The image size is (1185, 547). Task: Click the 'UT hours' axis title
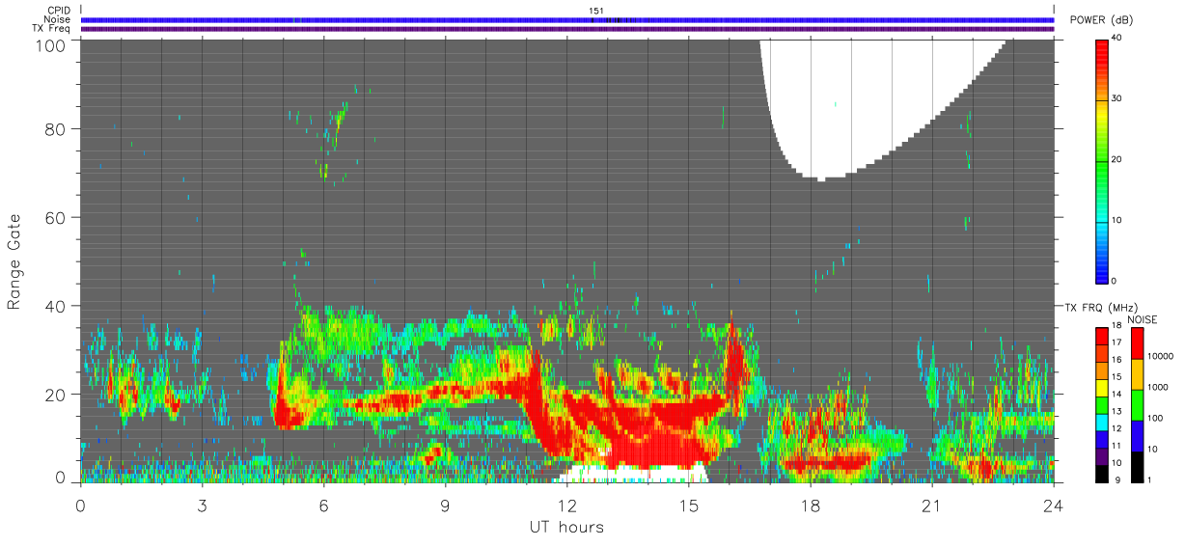(566, 527)
